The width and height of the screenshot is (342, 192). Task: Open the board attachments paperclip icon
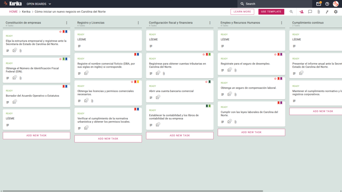tap(319, 12)
